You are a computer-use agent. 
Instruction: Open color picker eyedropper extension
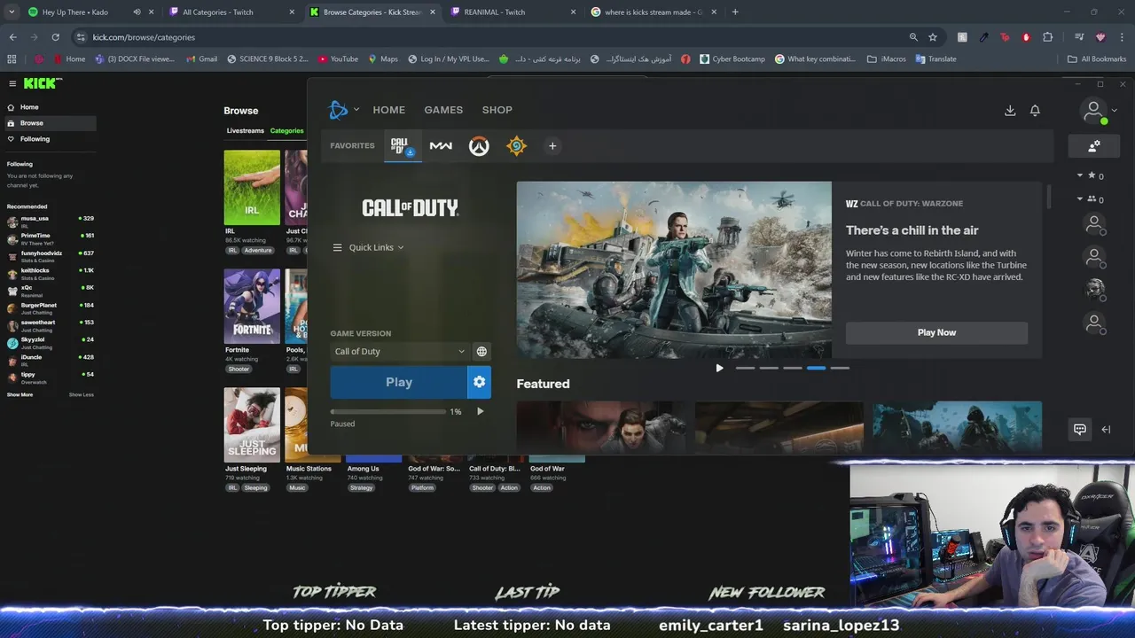(x=984, y=37)
